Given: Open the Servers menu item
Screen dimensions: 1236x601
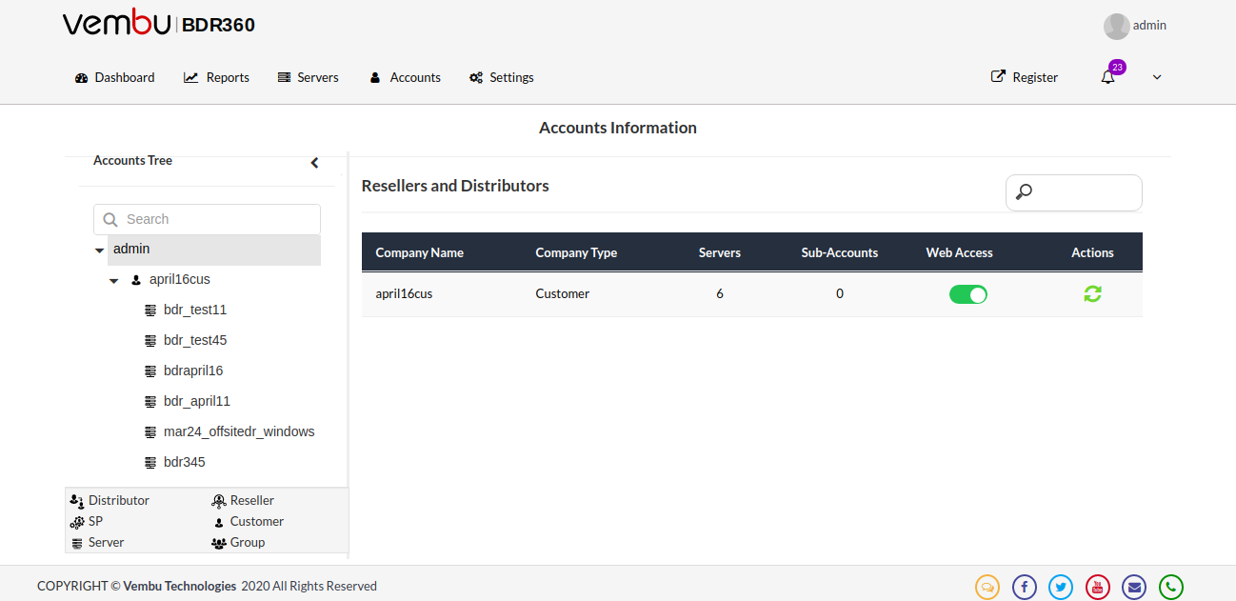Looking at the screenshot, I should (308, 77).
